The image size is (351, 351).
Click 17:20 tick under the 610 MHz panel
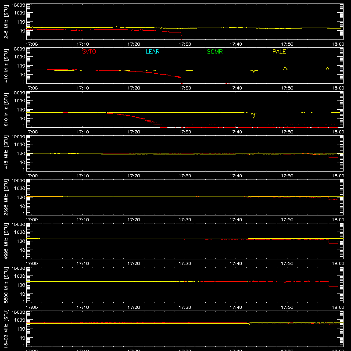134,132
